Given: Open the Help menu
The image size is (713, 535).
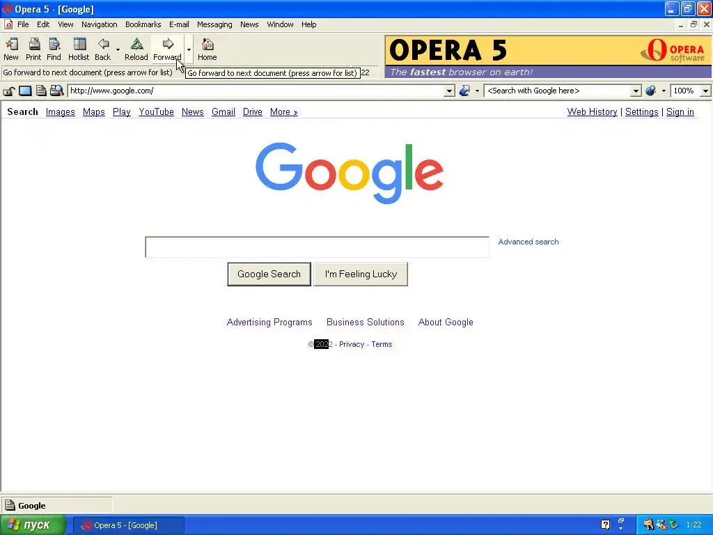Looking at the screenshot, I should tap(308, 24).
